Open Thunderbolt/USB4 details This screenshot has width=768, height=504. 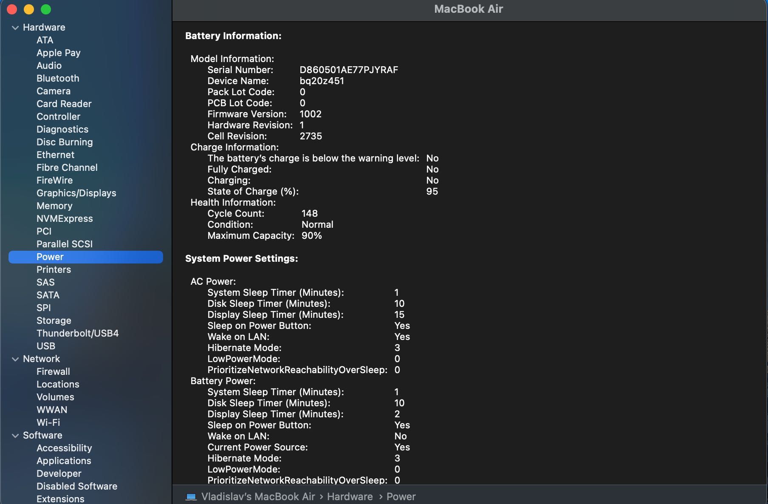point(78,333)
